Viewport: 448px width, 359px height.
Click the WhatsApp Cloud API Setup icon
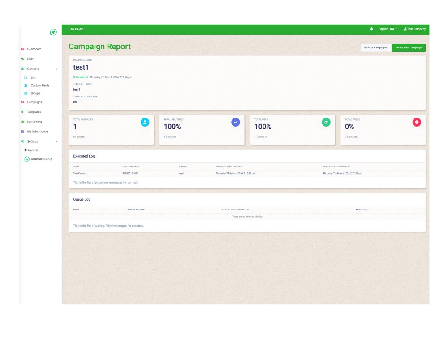point(27,159)
